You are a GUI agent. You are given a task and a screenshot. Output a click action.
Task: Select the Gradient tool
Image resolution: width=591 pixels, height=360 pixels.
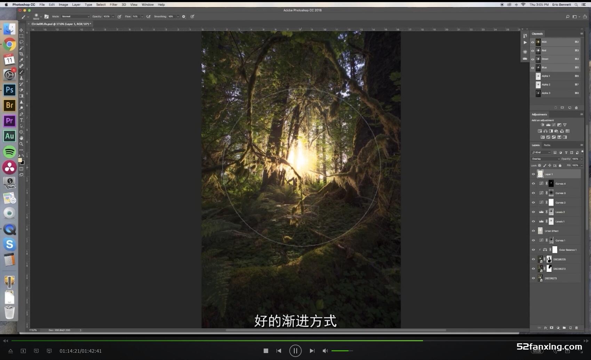click(x=21, y=96)
